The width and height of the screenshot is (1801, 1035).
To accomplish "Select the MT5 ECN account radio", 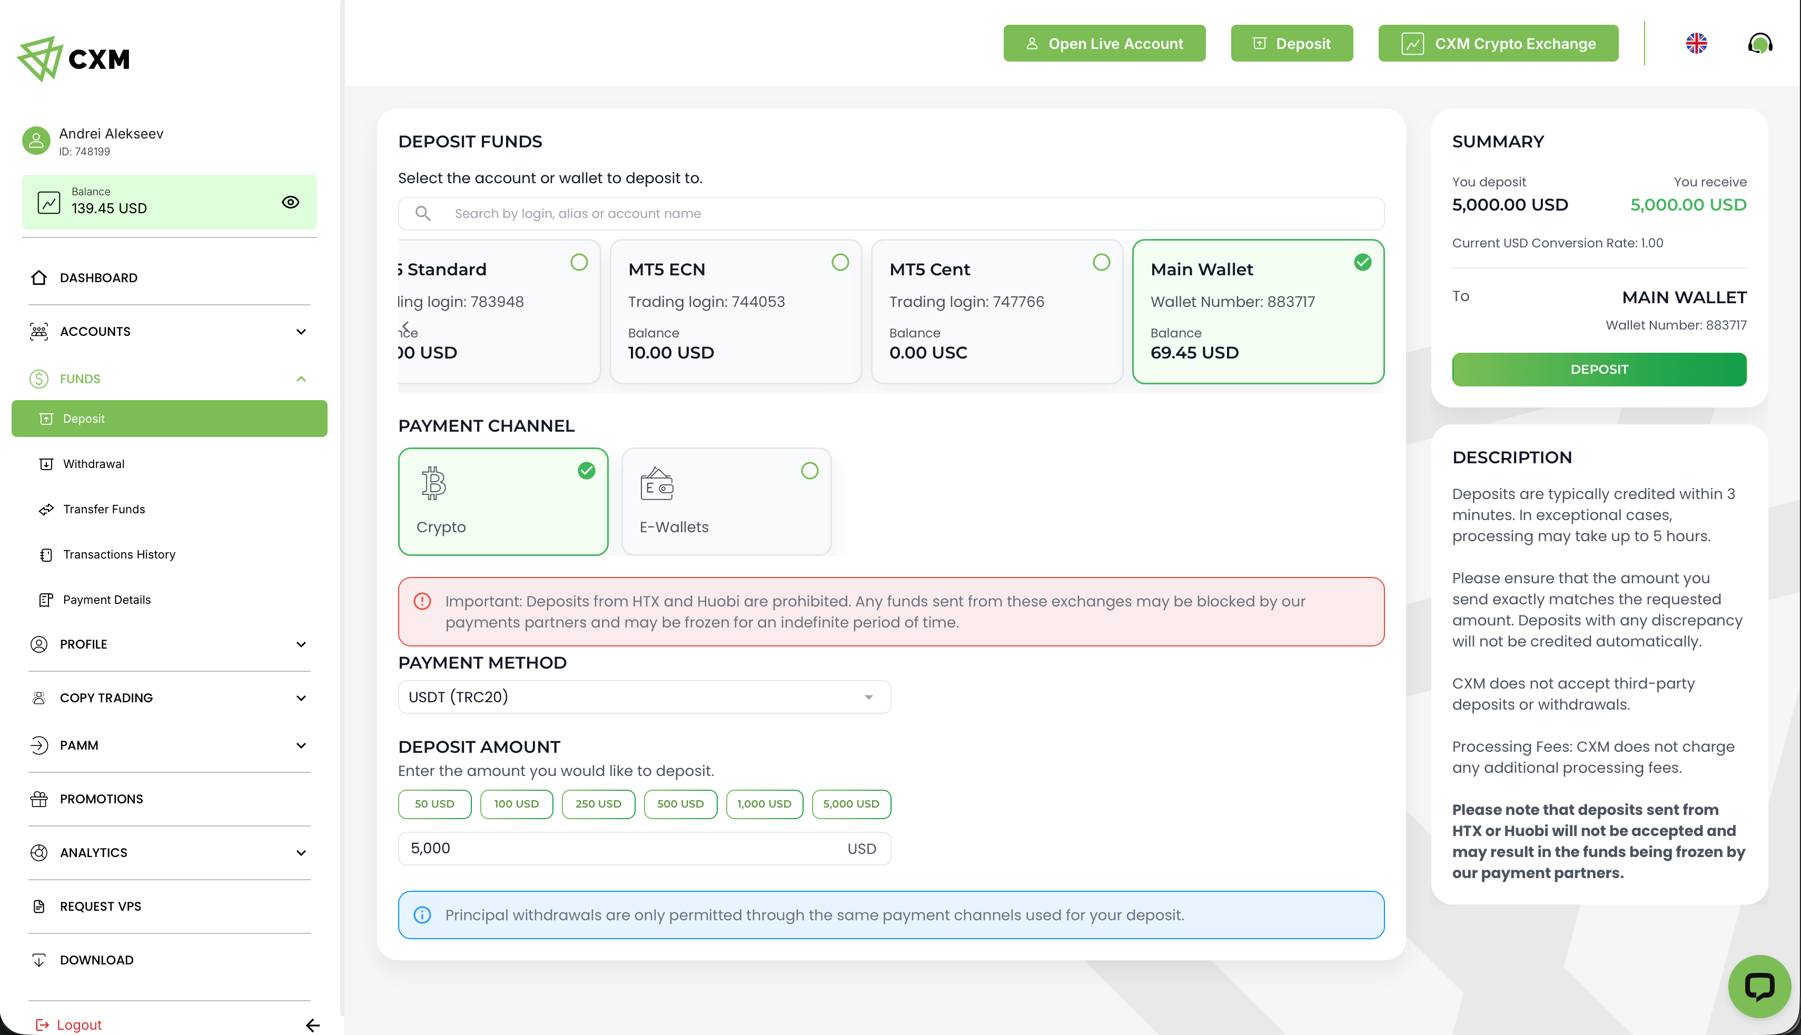I will click(840, 262).
